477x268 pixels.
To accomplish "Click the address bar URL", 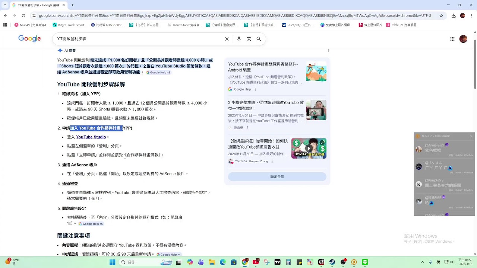I will [x=235, y=16].
